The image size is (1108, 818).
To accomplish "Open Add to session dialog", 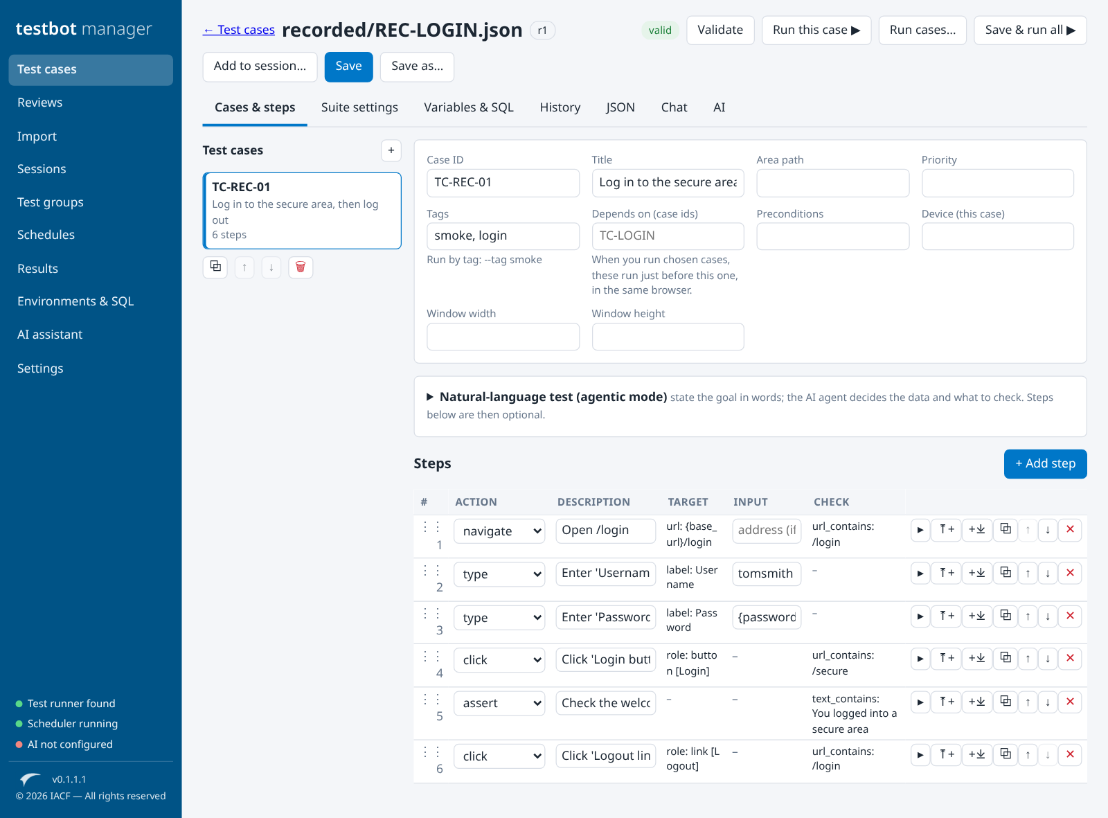I will coord(260,66).
